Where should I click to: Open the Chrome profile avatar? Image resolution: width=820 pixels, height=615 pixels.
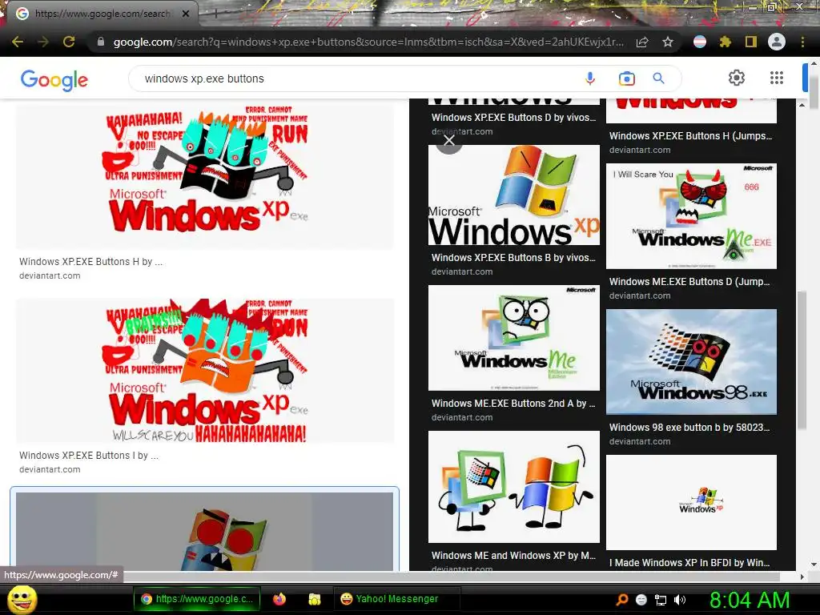777,42
